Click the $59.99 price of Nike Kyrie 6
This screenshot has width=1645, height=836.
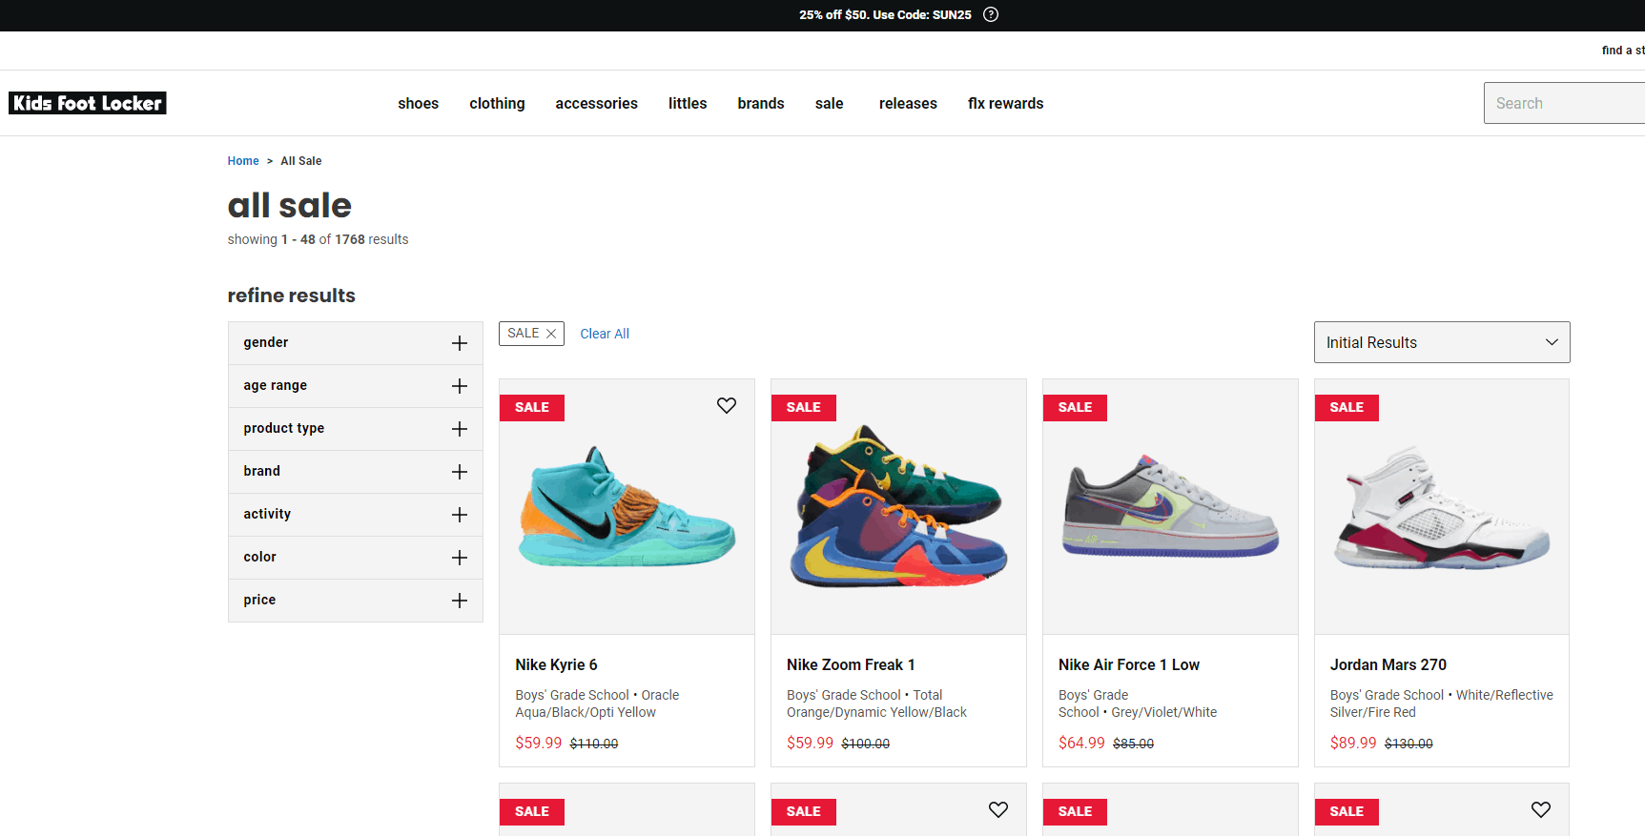point(539,743)
